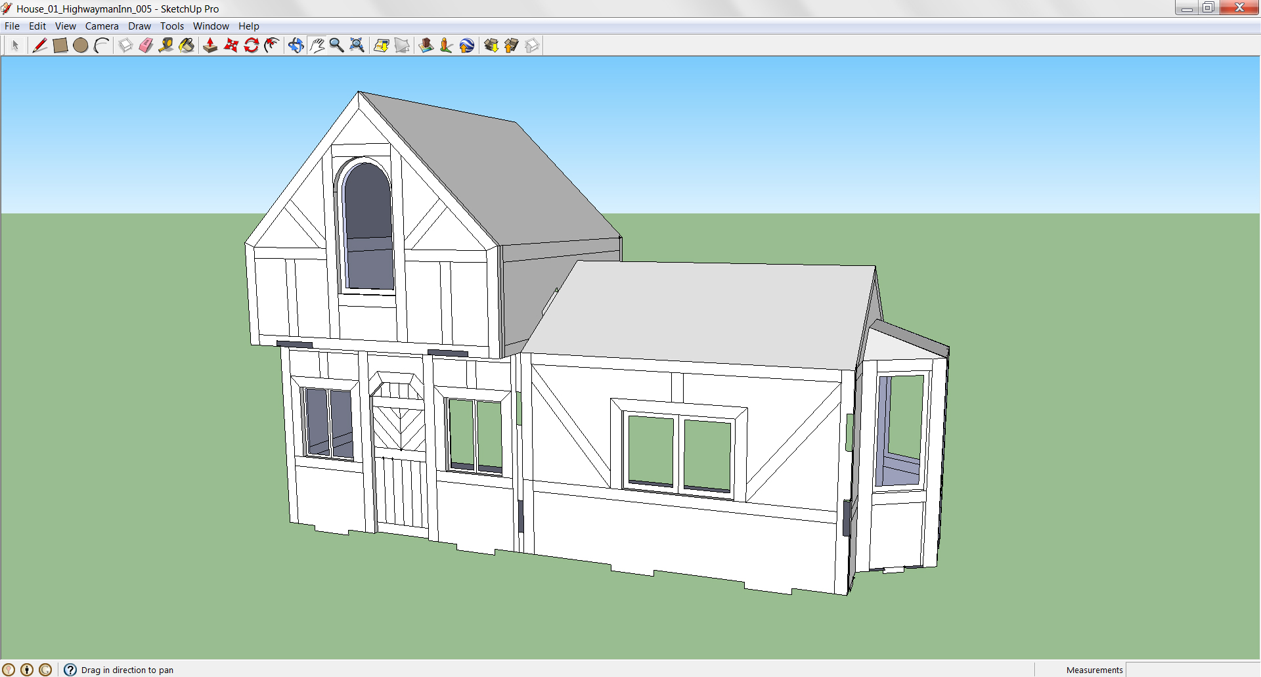Select the Arc tool
Screen dimensions: 1261x677
101,45
